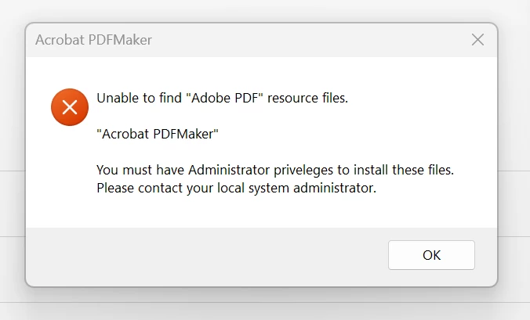Click the word "Please" in last line
This screenshot has width=530, height=320.
[116, 188]
